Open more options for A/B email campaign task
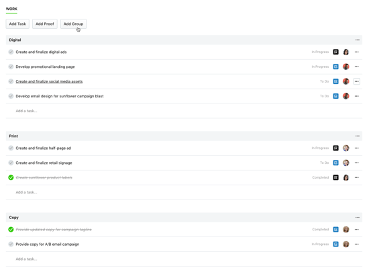The width and height of the screenshot is (369, 272). point(357,244)
